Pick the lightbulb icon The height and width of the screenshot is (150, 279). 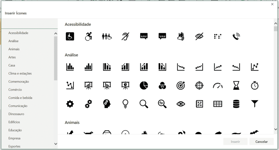[125, 103]
